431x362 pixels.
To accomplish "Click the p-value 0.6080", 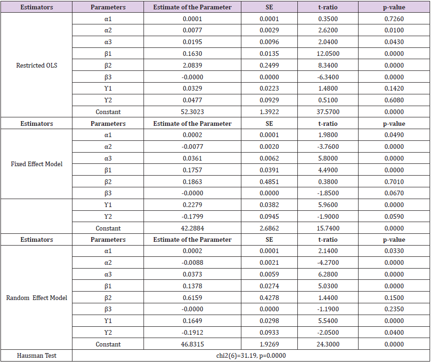I will pyautogui.click(x=394, y=100).
